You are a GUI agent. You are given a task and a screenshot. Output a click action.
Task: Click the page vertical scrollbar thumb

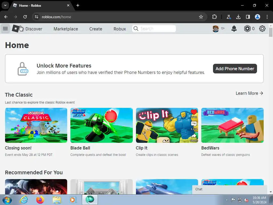(271, 32)
